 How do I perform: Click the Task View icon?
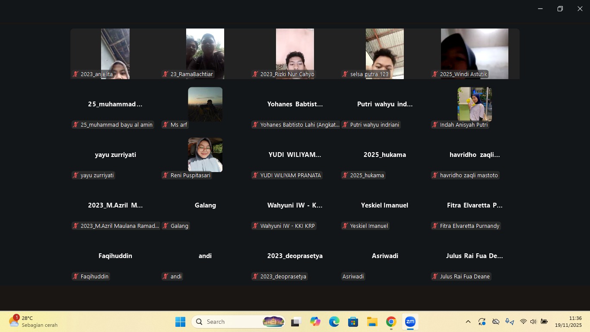pyautogui.click(x=296, y=322)
